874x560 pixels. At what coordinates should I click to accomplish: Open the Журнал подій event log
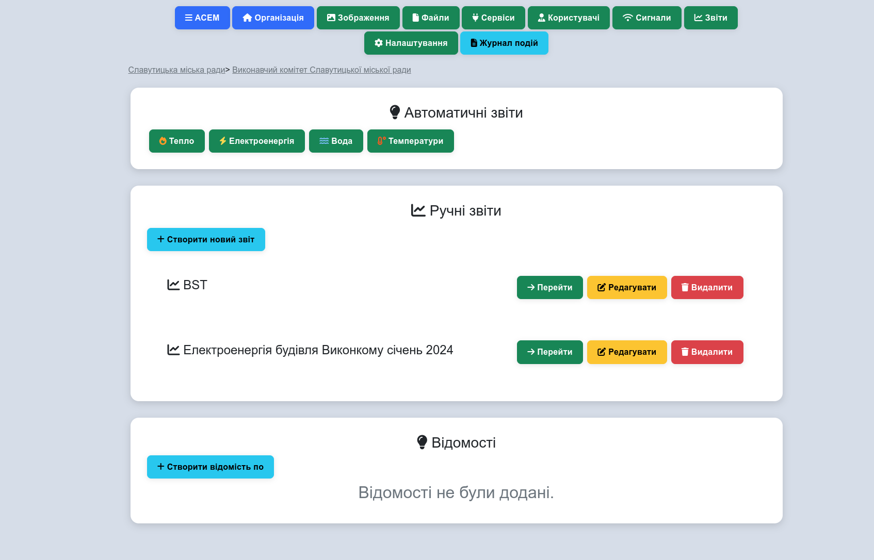tap(504, 43)
